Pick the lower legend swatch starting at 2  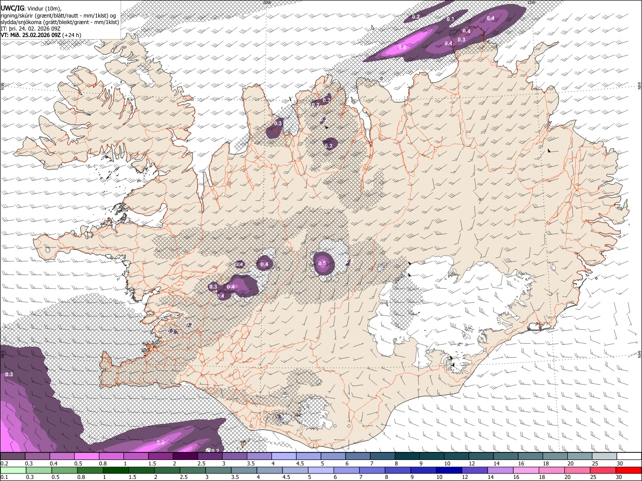pyautogui.click(x=167, y=470)
